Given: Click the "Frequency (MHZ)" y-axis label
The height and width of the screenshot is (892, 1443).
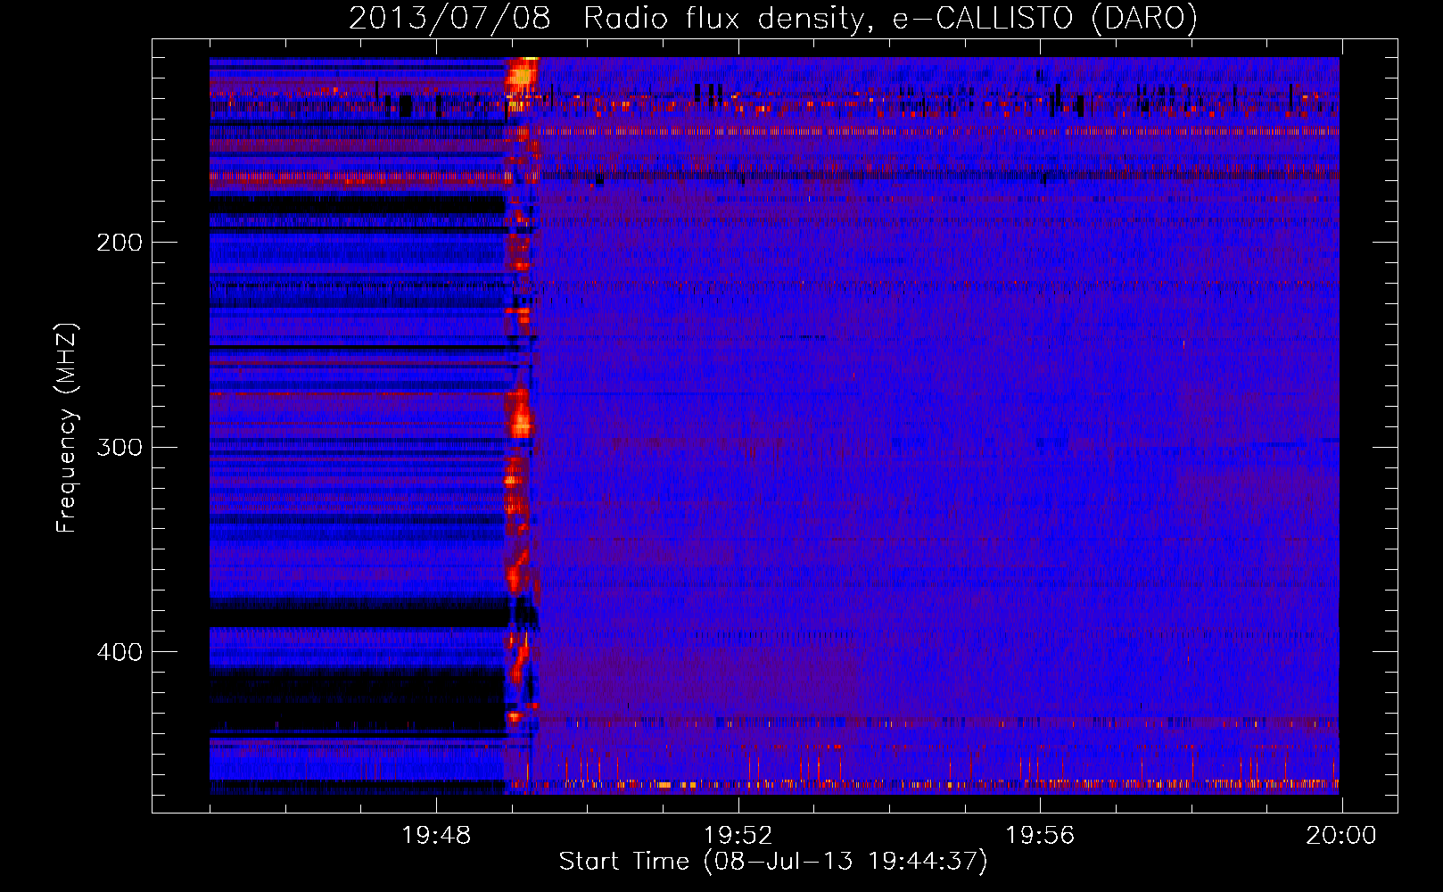Looking at the screenshot, I should point(67,428).
